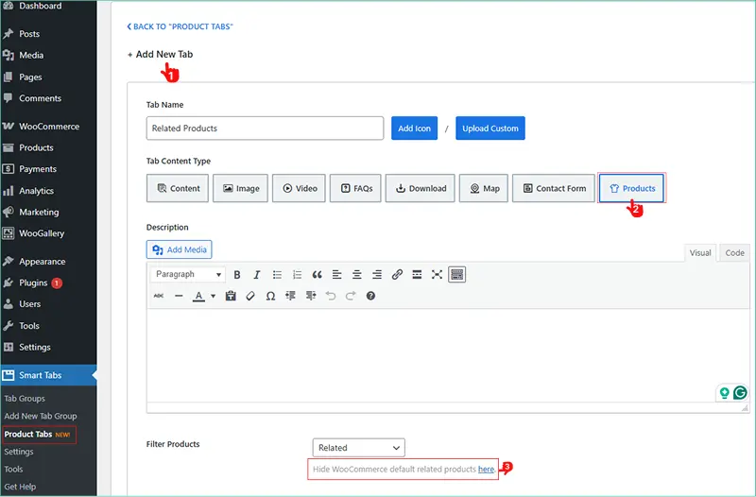This screenshot has width=756, height=497.
Task: Insert horizontal line
Action: tap(179, 296)
